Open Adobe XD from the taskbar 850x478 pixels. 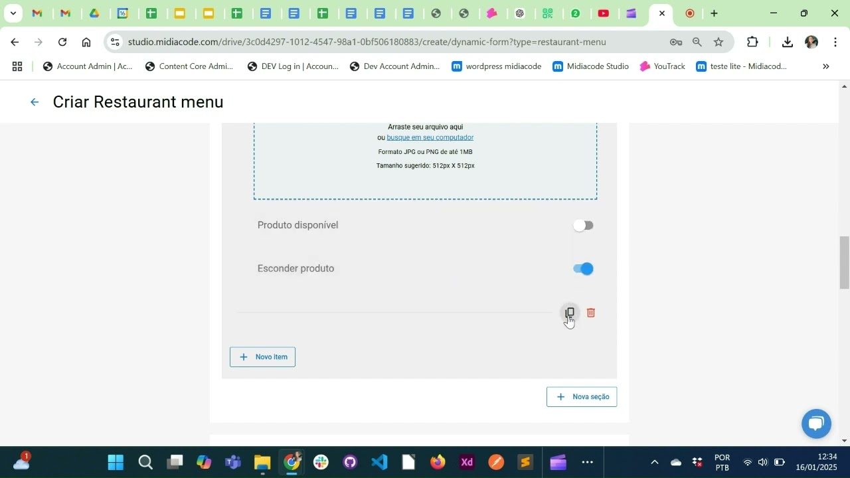point(467,462)
